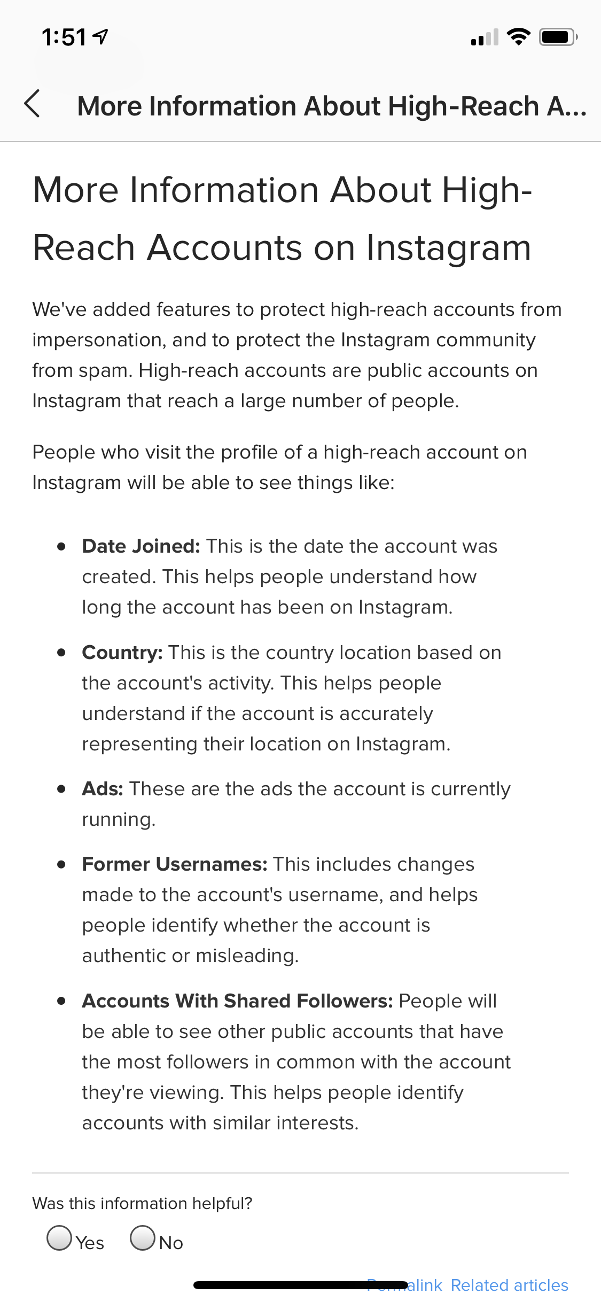Tap 'Was this information helpful?' prompt
The width and height of the screenshot is (601, 1302).
142,1203
